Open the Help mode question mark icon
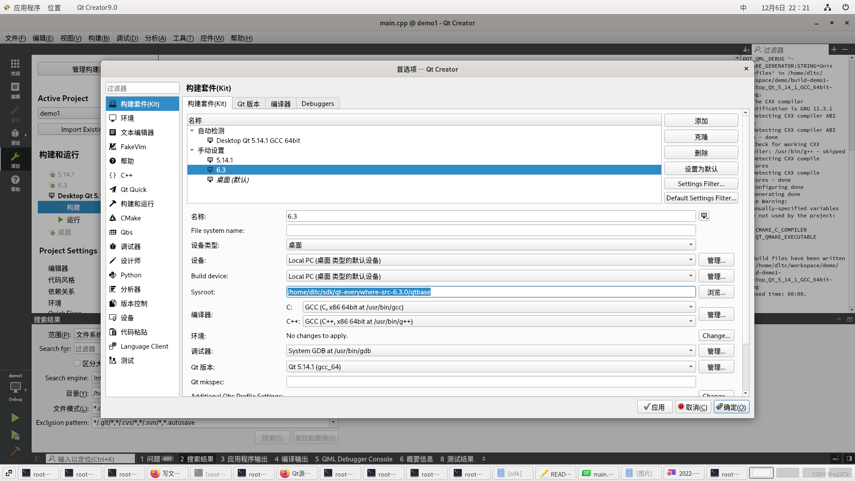This screenshot has height=481, width=855. (x=15, y=182)
